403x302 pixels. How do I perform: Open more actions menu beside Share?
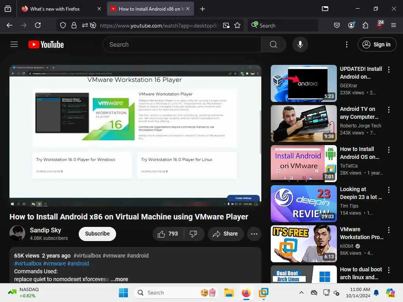tap(254, 234)
